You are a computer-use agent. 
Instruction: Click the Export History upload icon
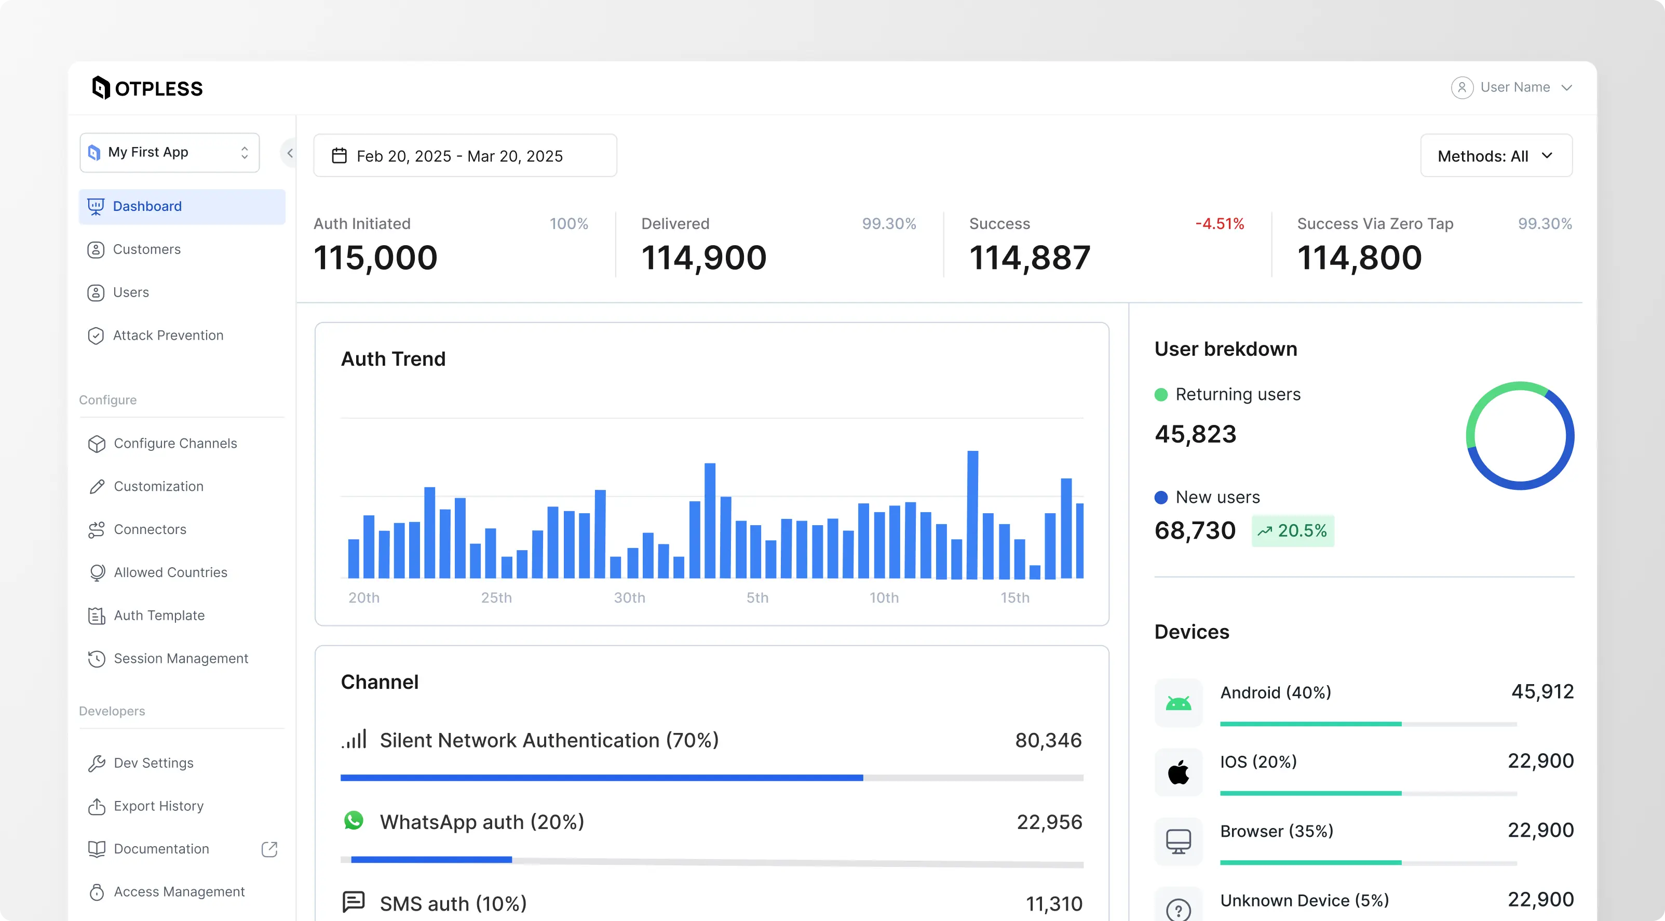pyautogui.click(x=96, y=806)
